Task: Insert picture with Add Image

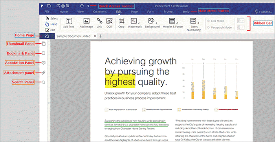Action: click(86, 23)
